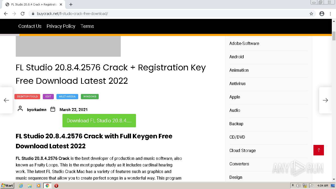Click the address bar URL

pos(72,14)
